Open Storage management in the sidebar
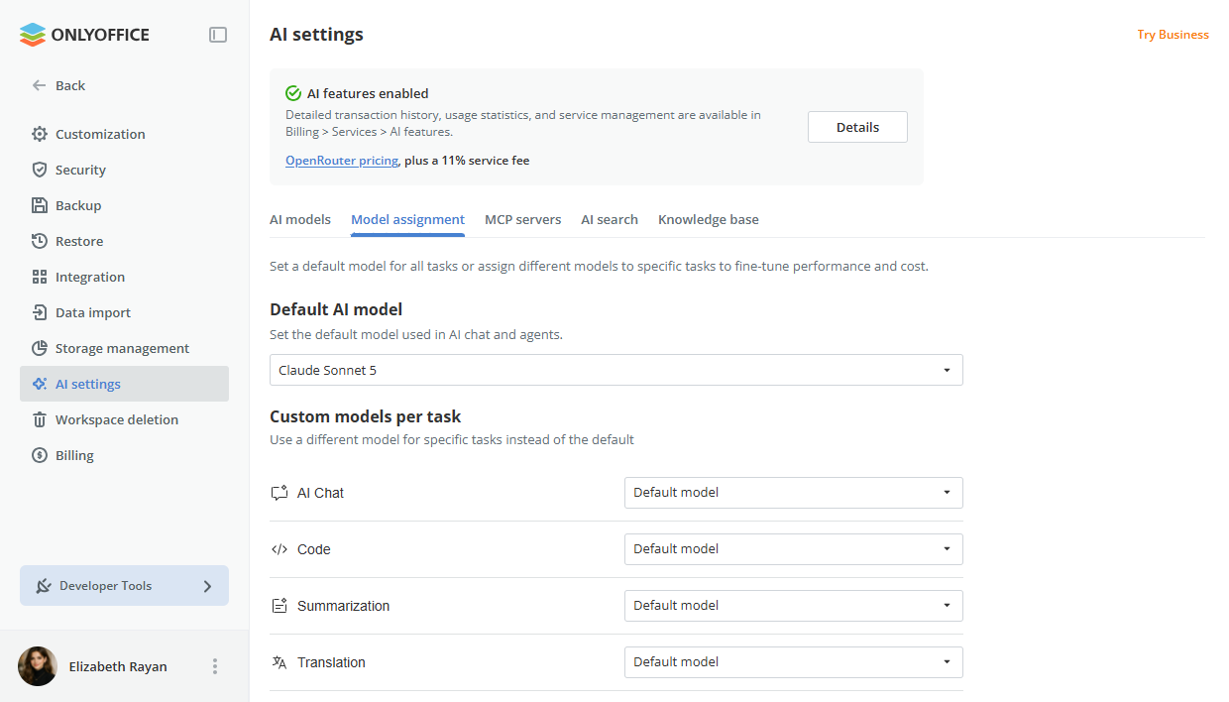The height and width of the screenshot is (702, 1229). pos(124,348)
